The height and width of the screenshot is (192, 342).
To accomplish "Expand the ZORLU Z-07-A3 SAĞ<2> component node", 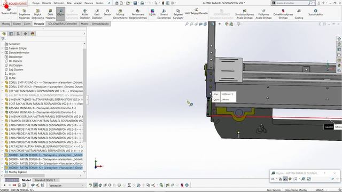I will coord(2,83).
